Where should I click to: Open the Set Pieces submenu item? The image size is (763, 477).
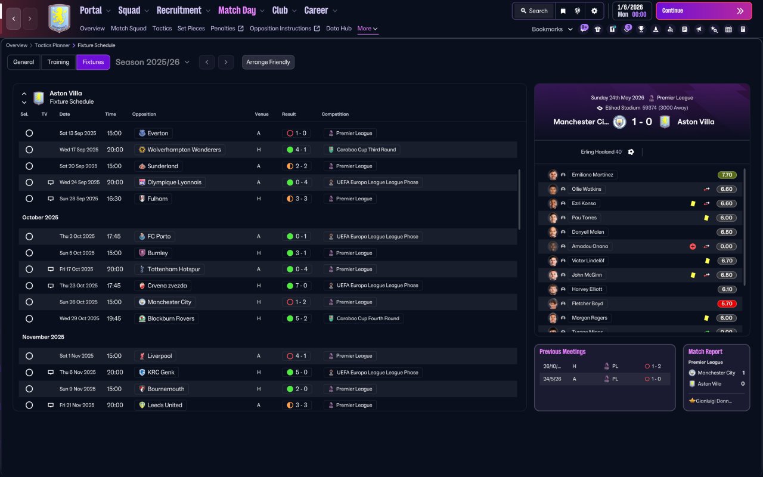tap(191, 29)
